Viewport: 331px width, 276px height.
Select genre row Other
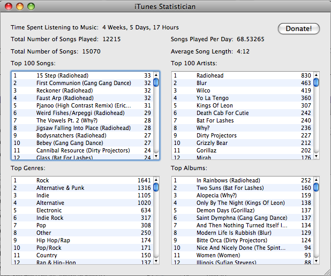click(x=82, y=233)
